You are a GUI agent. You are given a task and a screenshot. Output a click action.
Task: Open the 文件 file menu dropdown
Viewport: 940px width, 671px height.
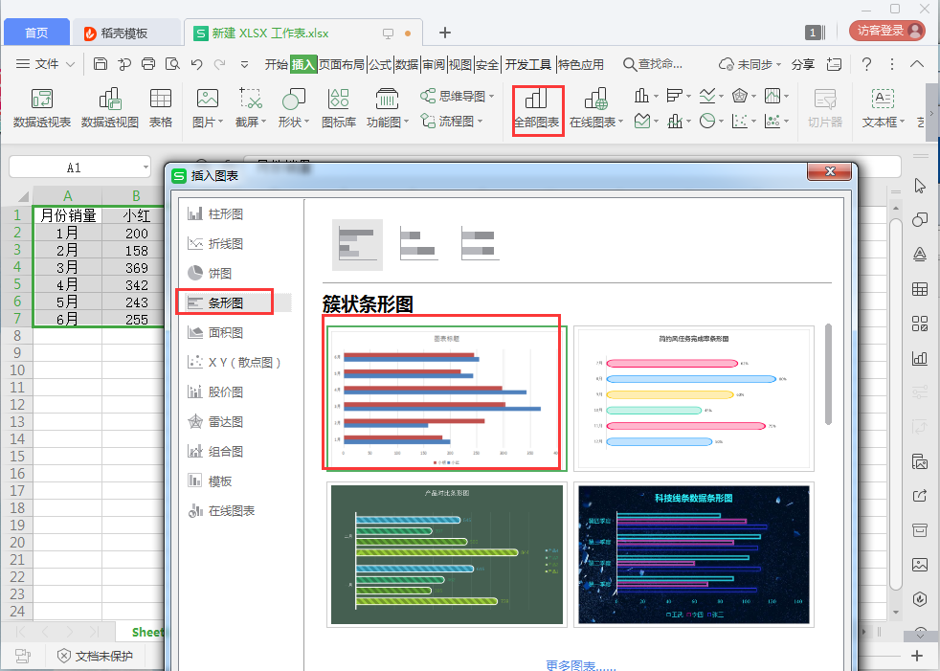point(45,64)
